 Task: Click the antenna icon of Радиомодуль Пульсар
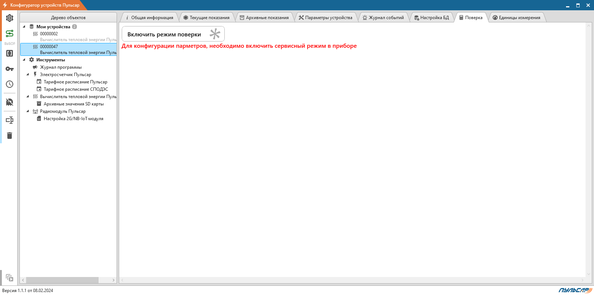[35, 111]
